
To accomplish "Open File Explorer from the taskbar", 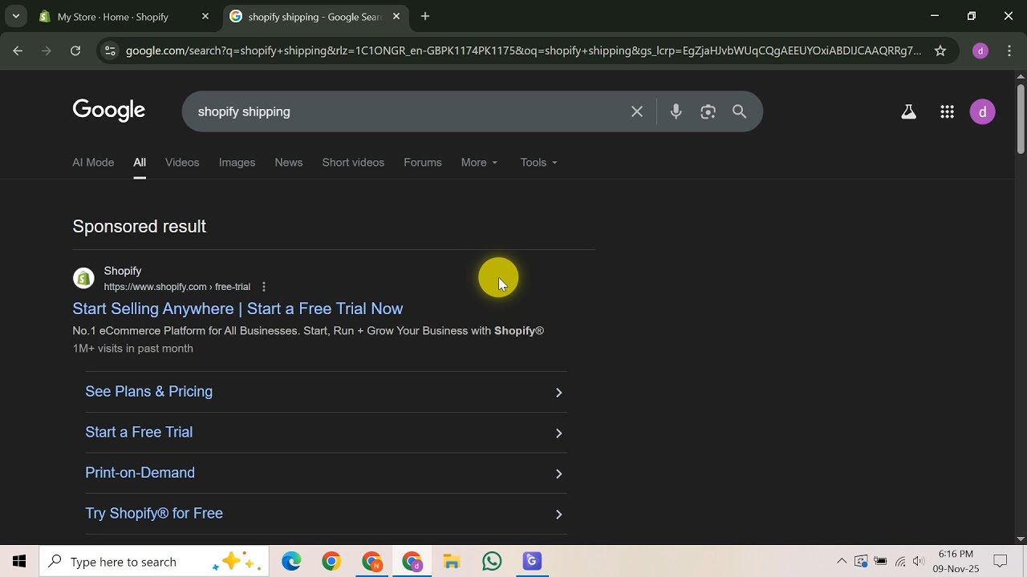I will (x=452, y=562).
